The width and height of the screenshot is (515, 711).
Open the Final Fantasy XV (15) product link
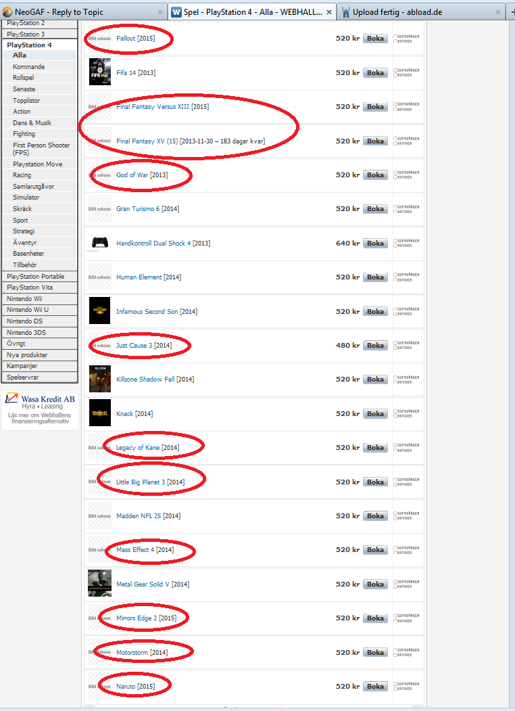tap(147, 141)
